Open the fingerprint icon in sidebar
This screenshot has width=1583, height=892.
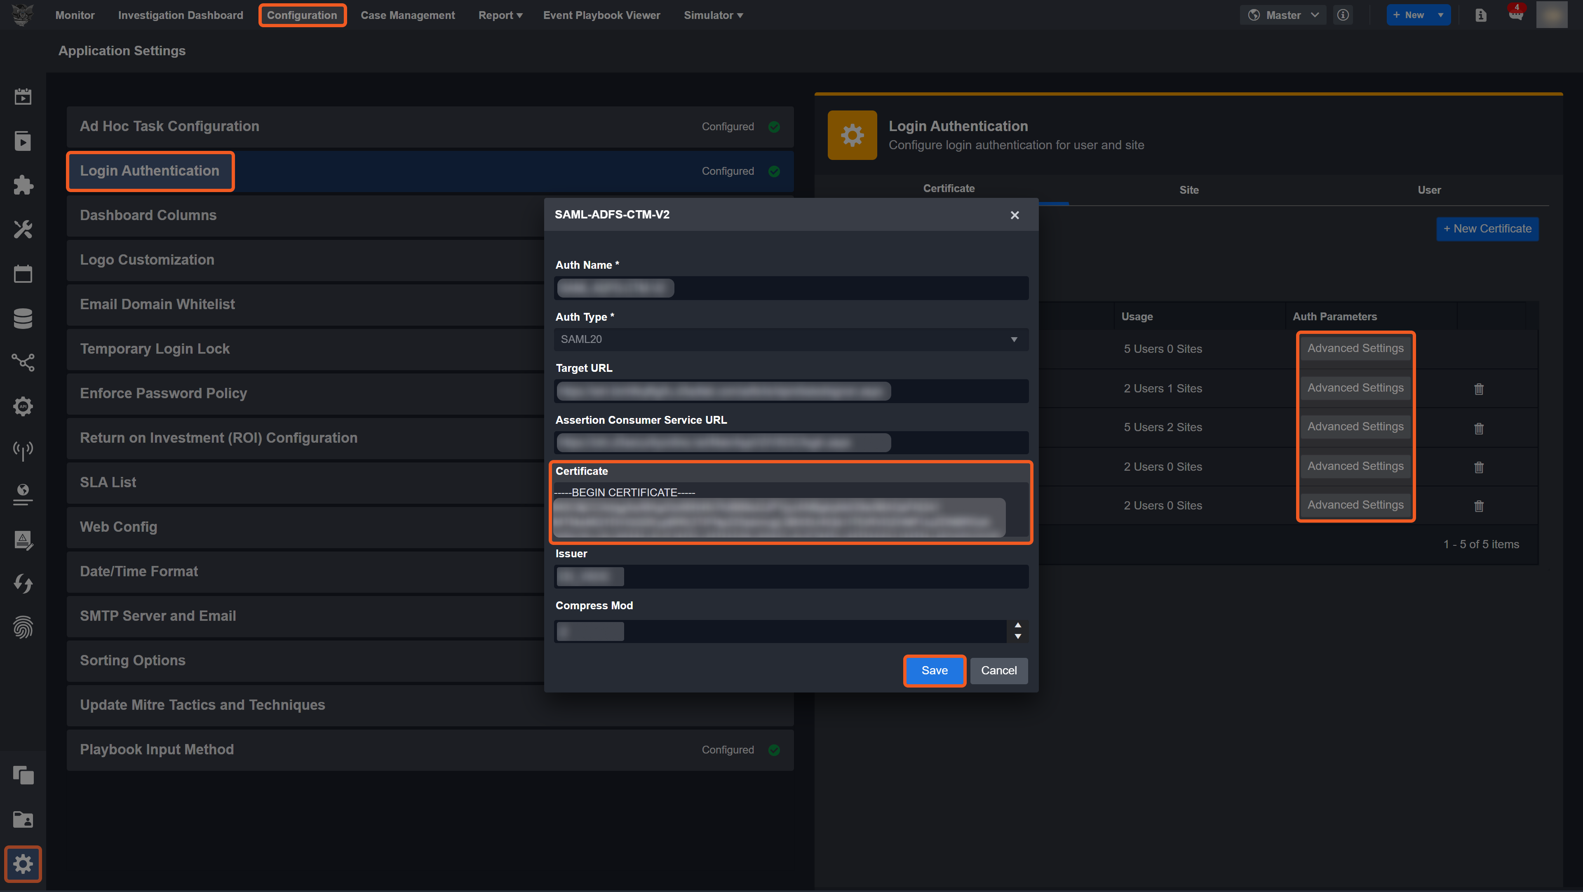23,627
